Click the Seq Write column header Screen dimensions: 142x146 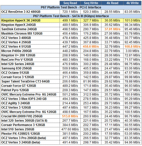(91, 3)
